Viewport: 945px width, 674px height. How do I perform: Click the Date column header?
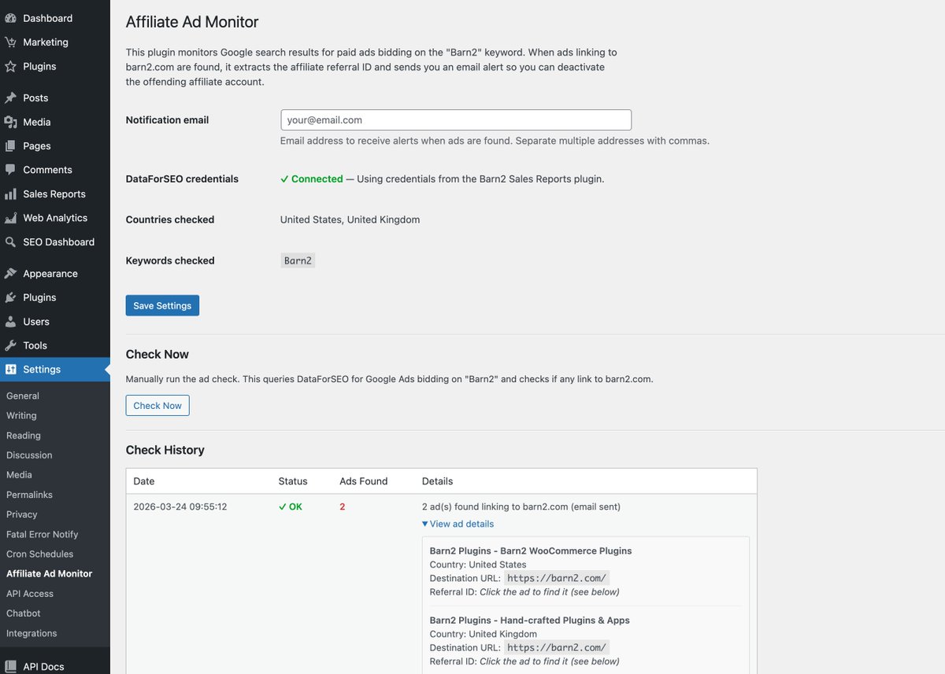144,481
